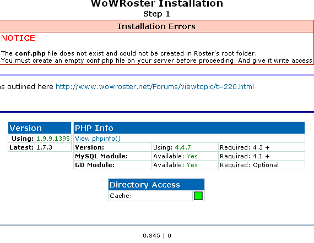Viewport: 314px width, 243px height.
Task: Click the Required: 4.1 + cell
Action: (x=262, y=156)
